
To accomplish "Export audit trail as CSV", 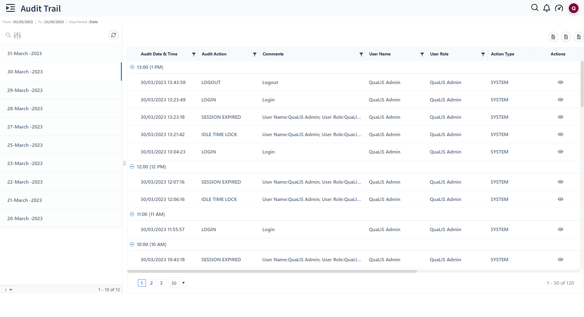I will coord(578,37).
